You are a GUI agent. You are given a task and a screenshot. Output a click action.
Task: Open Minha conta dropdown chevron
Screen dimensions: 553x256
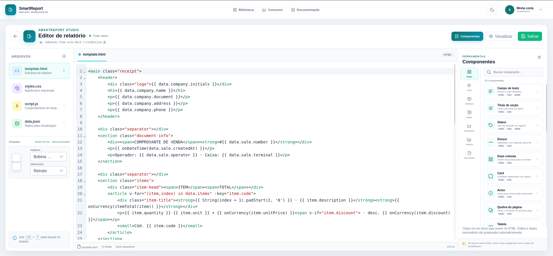click(541, 10)
